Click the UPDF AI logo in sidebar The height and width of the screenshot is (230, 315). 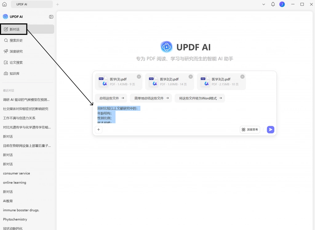pos(6,17)
